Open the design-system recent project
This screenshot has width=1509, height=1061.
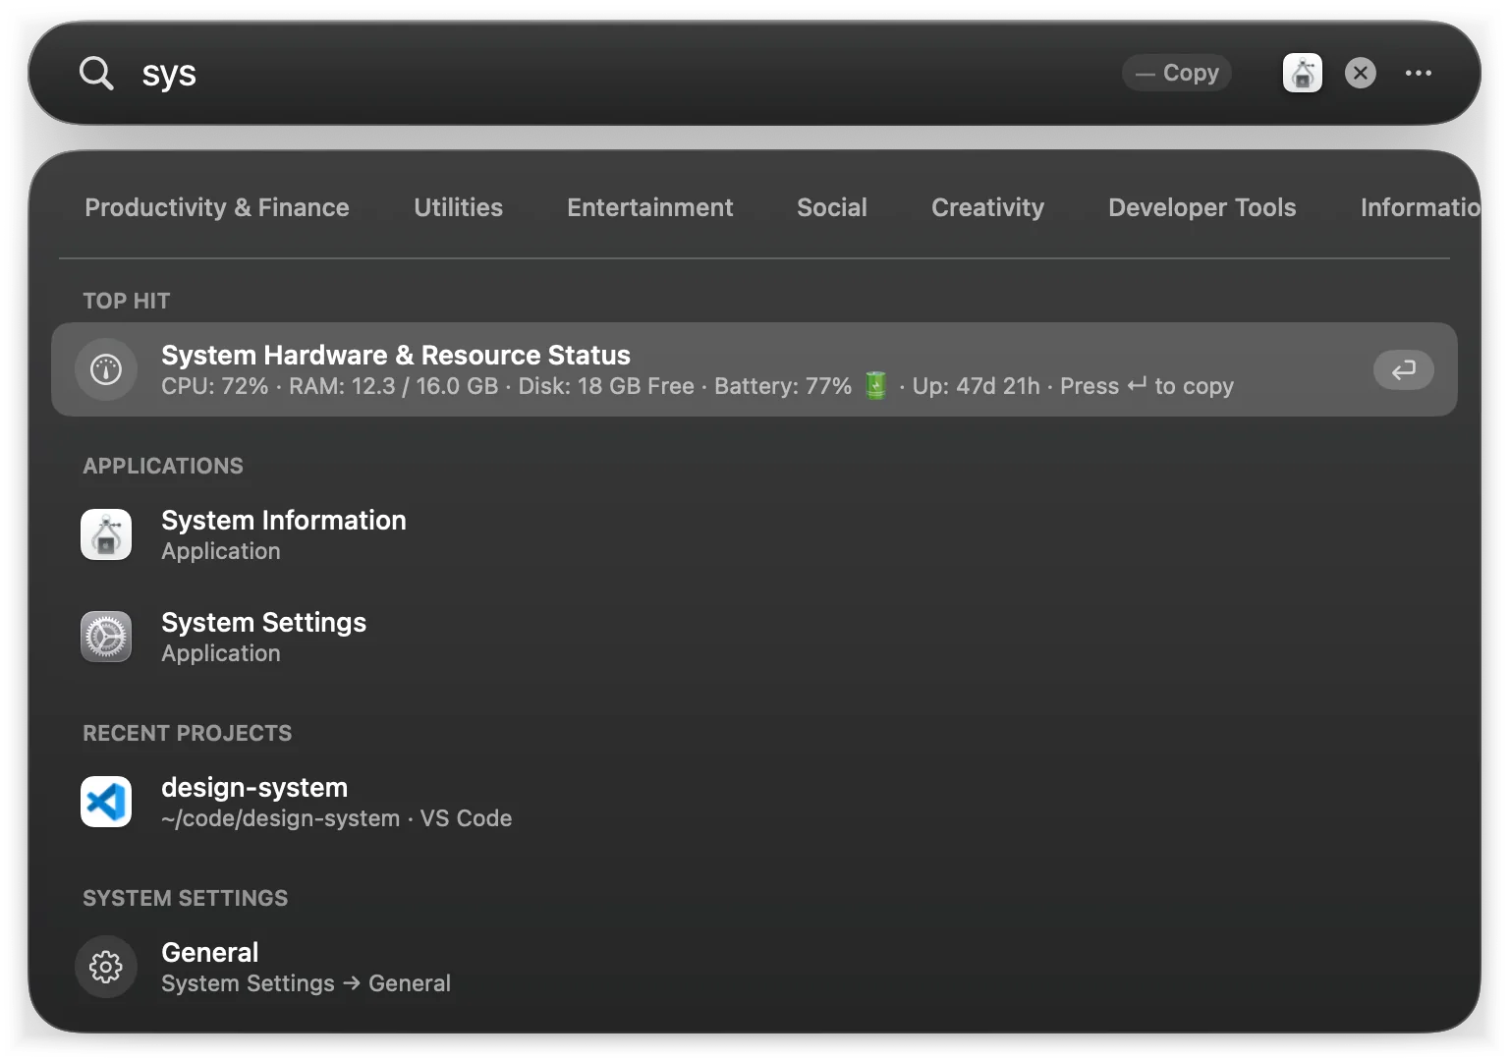click(754, 802)
